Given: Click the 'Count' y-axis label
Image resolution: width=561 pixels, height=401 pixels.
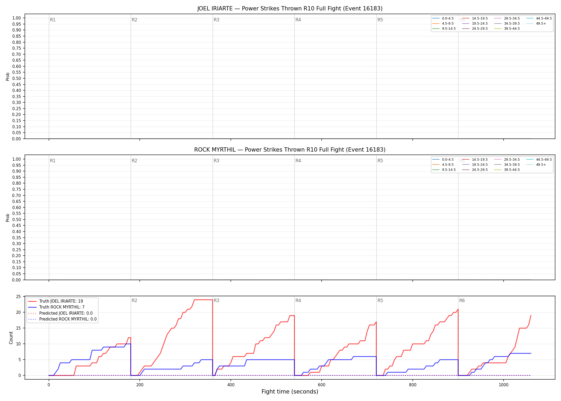Looking at the screenshot, I should [x=11, y=338].
